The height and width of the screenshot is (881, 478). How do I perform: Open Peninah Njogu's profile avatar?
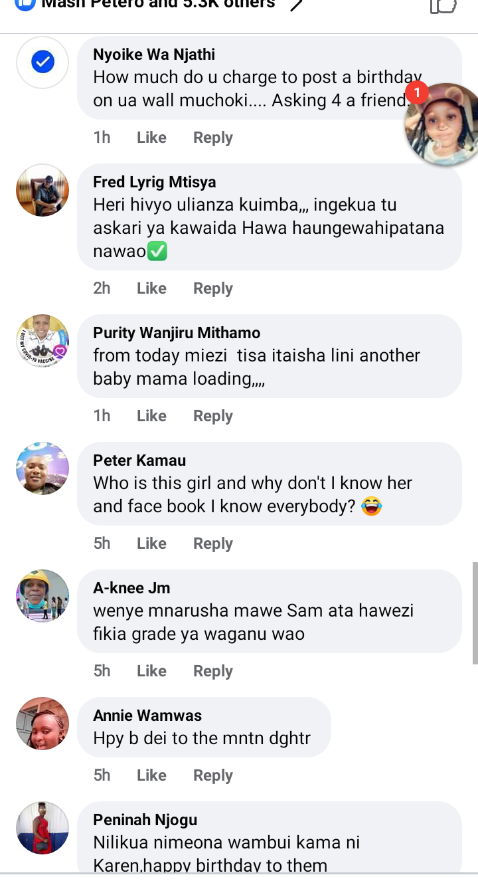(x=42, y=828)
